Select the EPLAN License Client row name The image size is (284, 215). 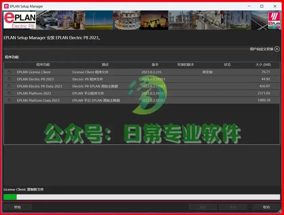[34, 72]
